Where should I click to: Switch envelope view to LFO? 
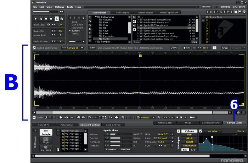click(193, 150)
